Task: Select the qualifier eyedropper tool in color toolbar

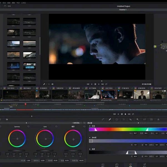Action: click(x=110, y=119)
